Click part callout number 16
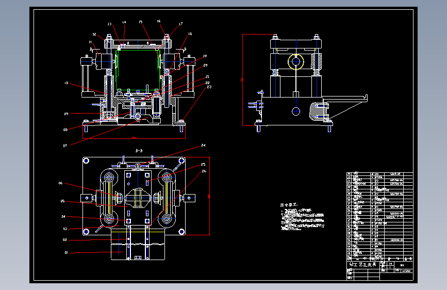This screenshot has height=290, width=447. point(159,21)
